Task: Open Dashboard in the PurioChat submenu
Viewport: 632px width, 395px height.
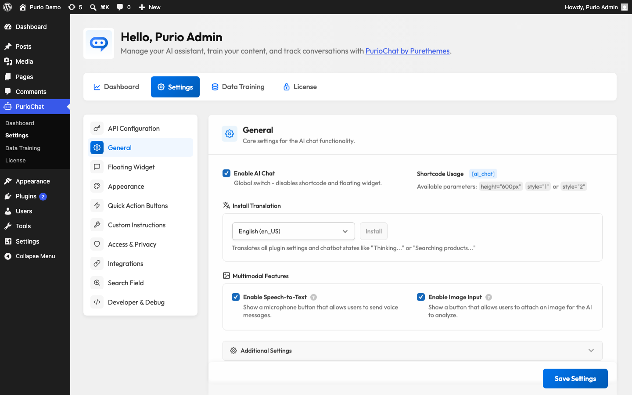Action: pyautogui.click(x=20, y=123)
